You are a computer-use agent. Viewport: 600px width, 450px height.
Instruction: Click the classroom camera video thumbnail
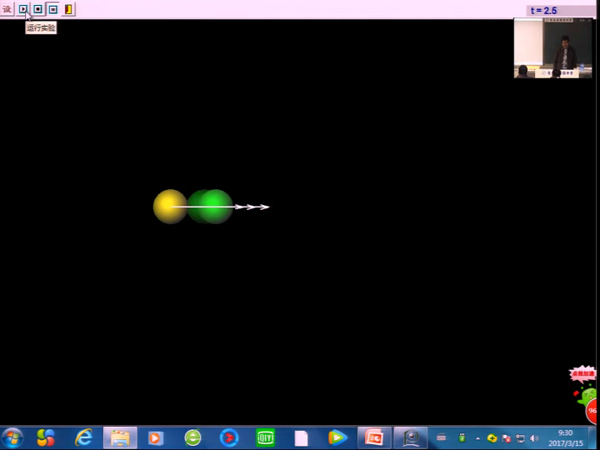pos(552,48)
